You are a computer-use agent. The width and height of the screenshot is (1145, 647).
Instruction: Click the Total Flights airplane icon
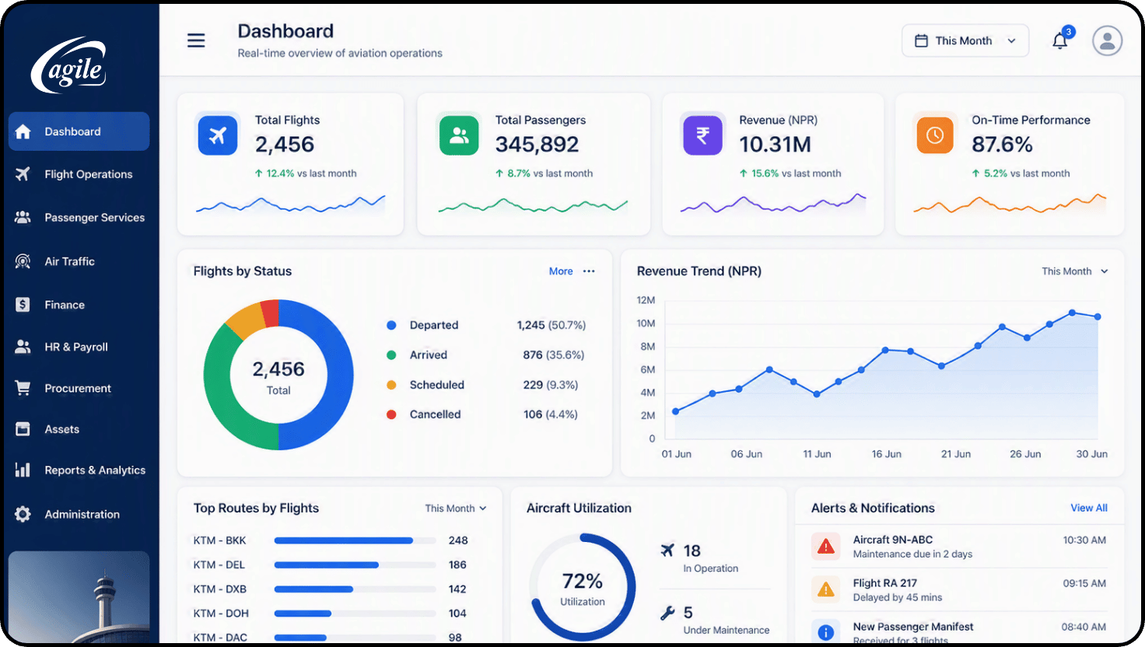click(218, 135)
